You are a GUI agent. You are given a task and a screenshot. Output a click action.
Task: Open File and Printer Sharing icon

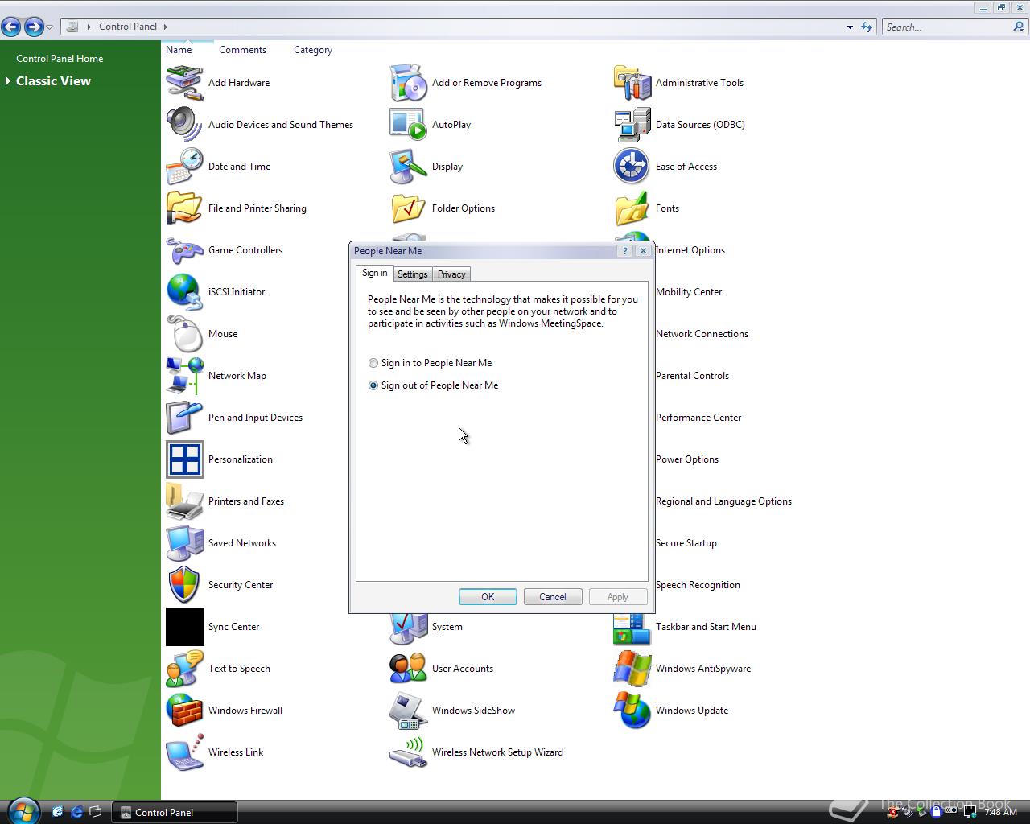tap(184, 208)
